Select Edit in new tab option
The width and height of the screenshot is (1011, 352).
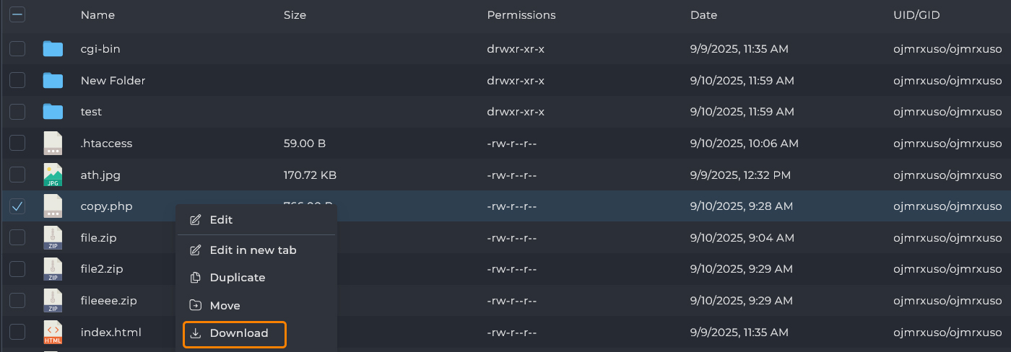[x=252, y=250]
